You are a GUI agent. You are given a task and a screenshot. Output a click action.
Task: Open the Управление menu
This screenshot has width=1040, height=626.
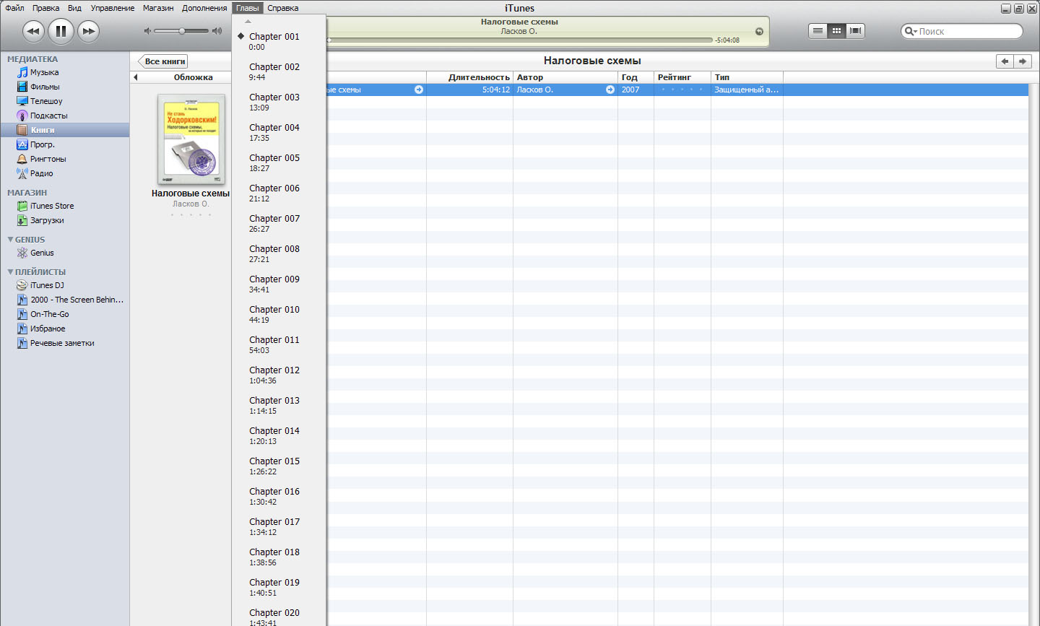(x=113, y=8)
